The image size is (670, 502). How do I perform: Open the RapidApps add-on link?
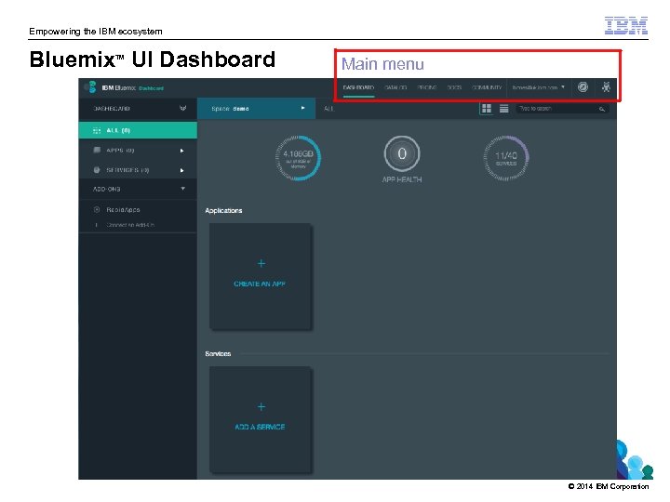[x=123, y=210]
